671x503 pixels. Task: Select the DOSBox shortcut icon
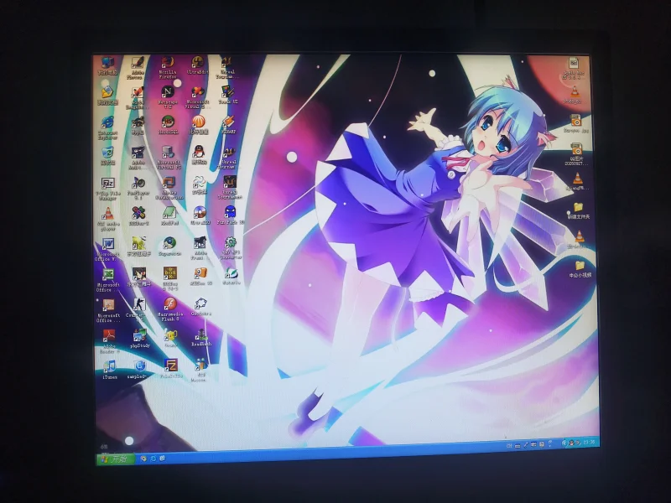[170, 278]
